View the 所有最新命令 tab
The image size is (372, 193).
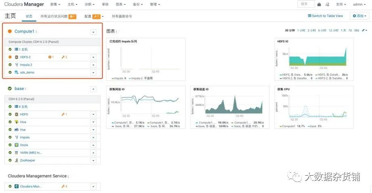point(122,17)
